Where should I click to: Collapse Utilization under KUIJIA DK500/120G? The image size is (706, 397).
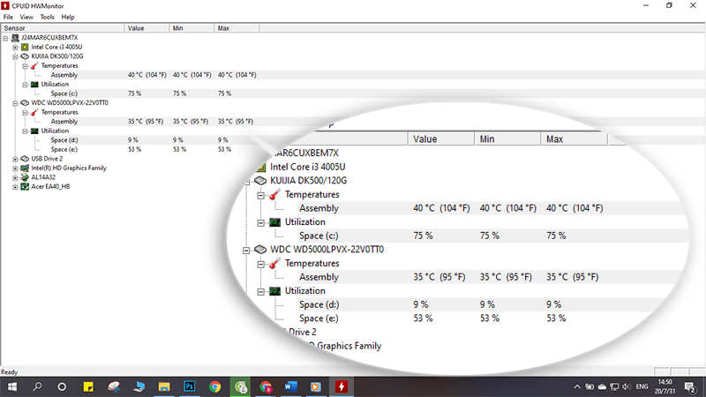tap(26, 85)
